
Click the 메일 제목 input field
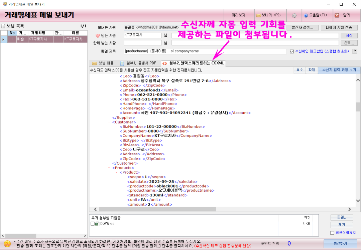(x=205, y=51)
